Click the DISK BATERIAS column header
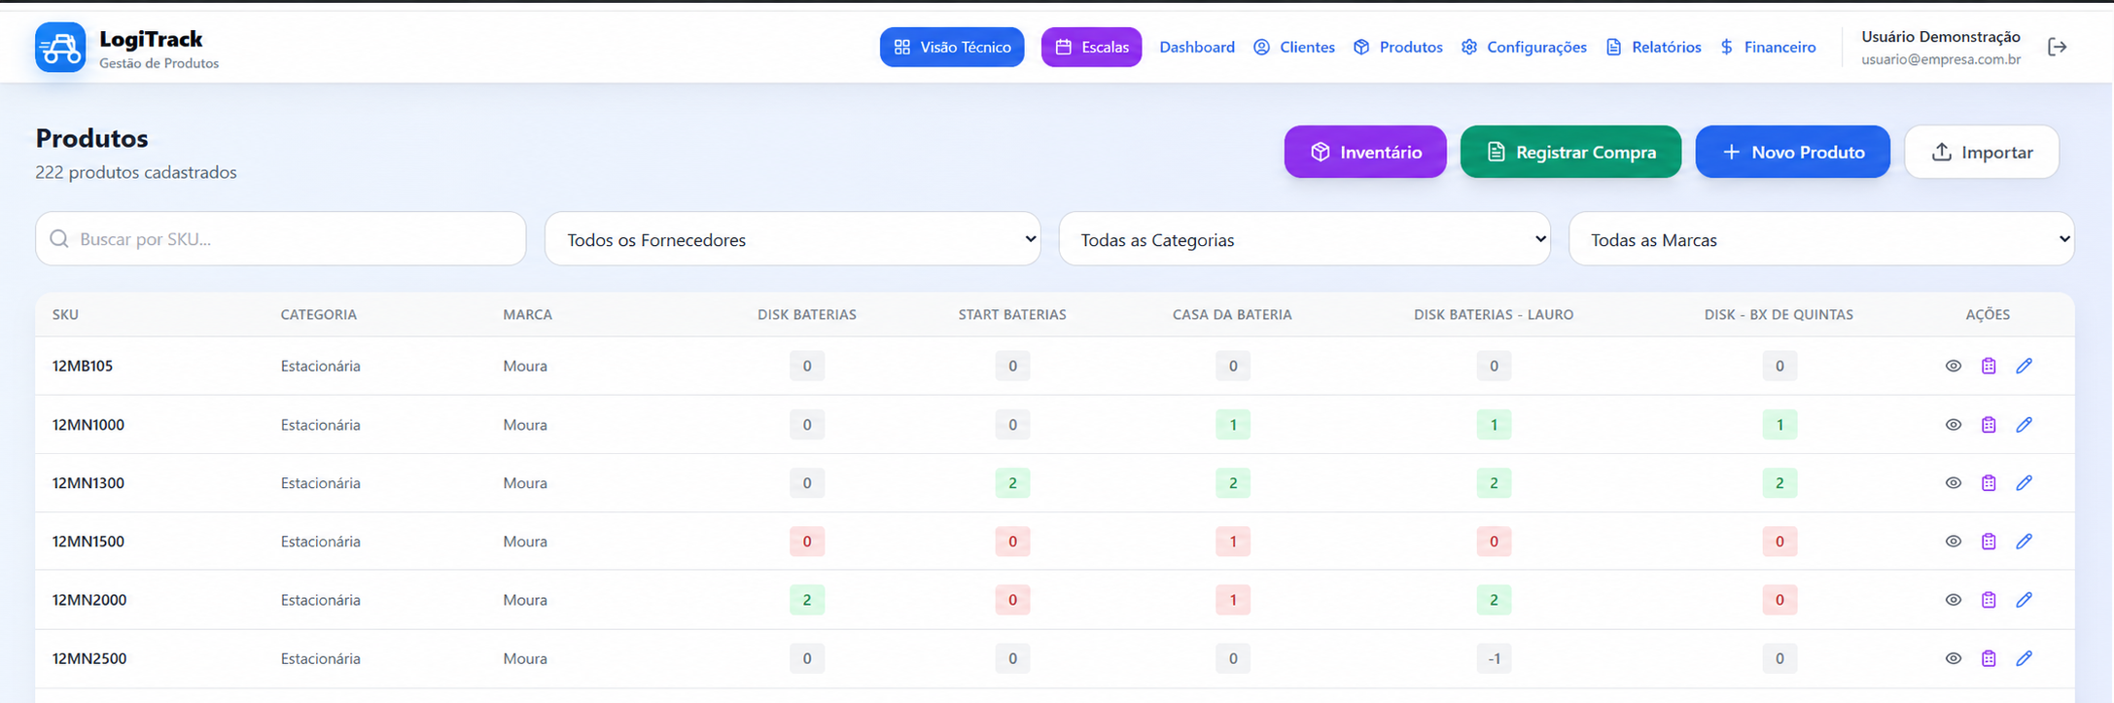 807,315
